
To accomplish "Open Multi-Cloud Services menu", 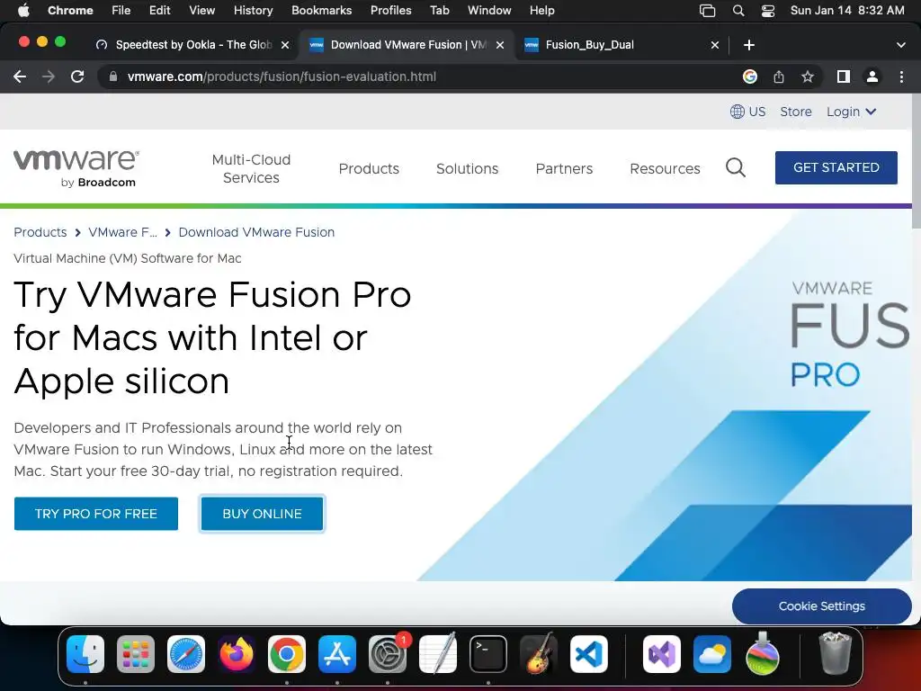I will [251, 168].
